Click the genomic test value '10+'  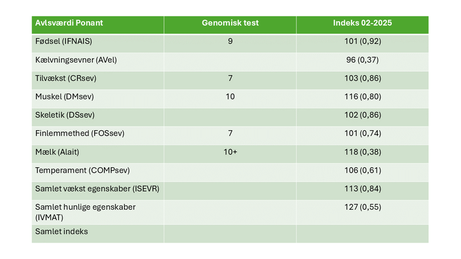point(230,151)
